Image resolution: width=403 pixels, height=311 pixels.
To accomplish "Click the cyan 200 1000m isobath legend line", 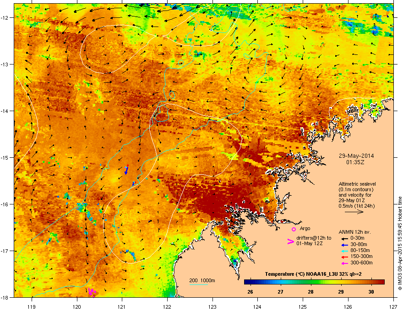I will pos(199,285).
